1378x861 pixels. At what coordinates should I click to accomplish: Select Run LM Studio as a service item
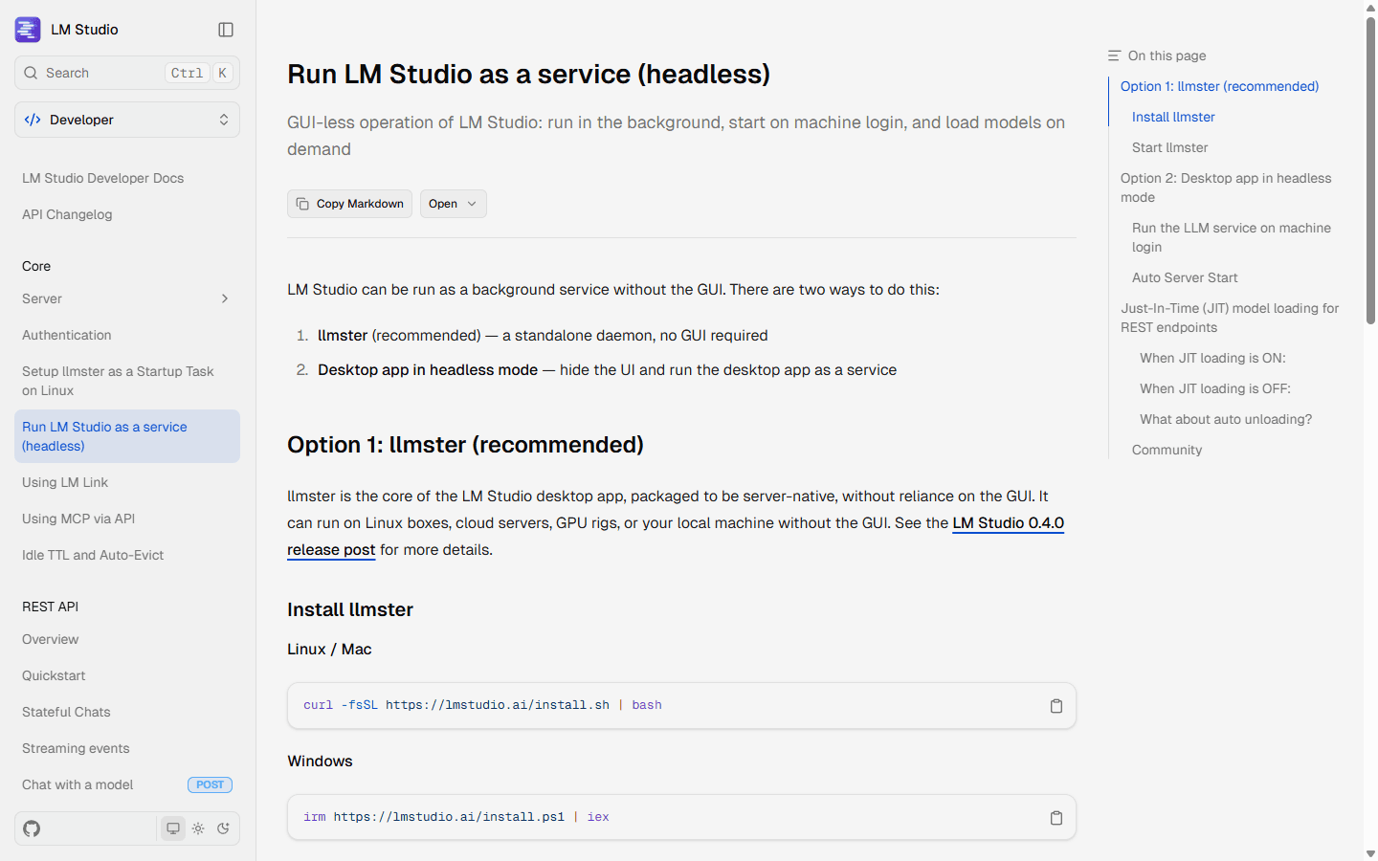(x=127, y=436)
